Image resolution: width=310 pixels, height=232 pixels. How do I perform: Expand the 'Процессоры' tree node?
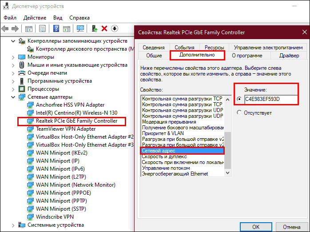point(13,89)
